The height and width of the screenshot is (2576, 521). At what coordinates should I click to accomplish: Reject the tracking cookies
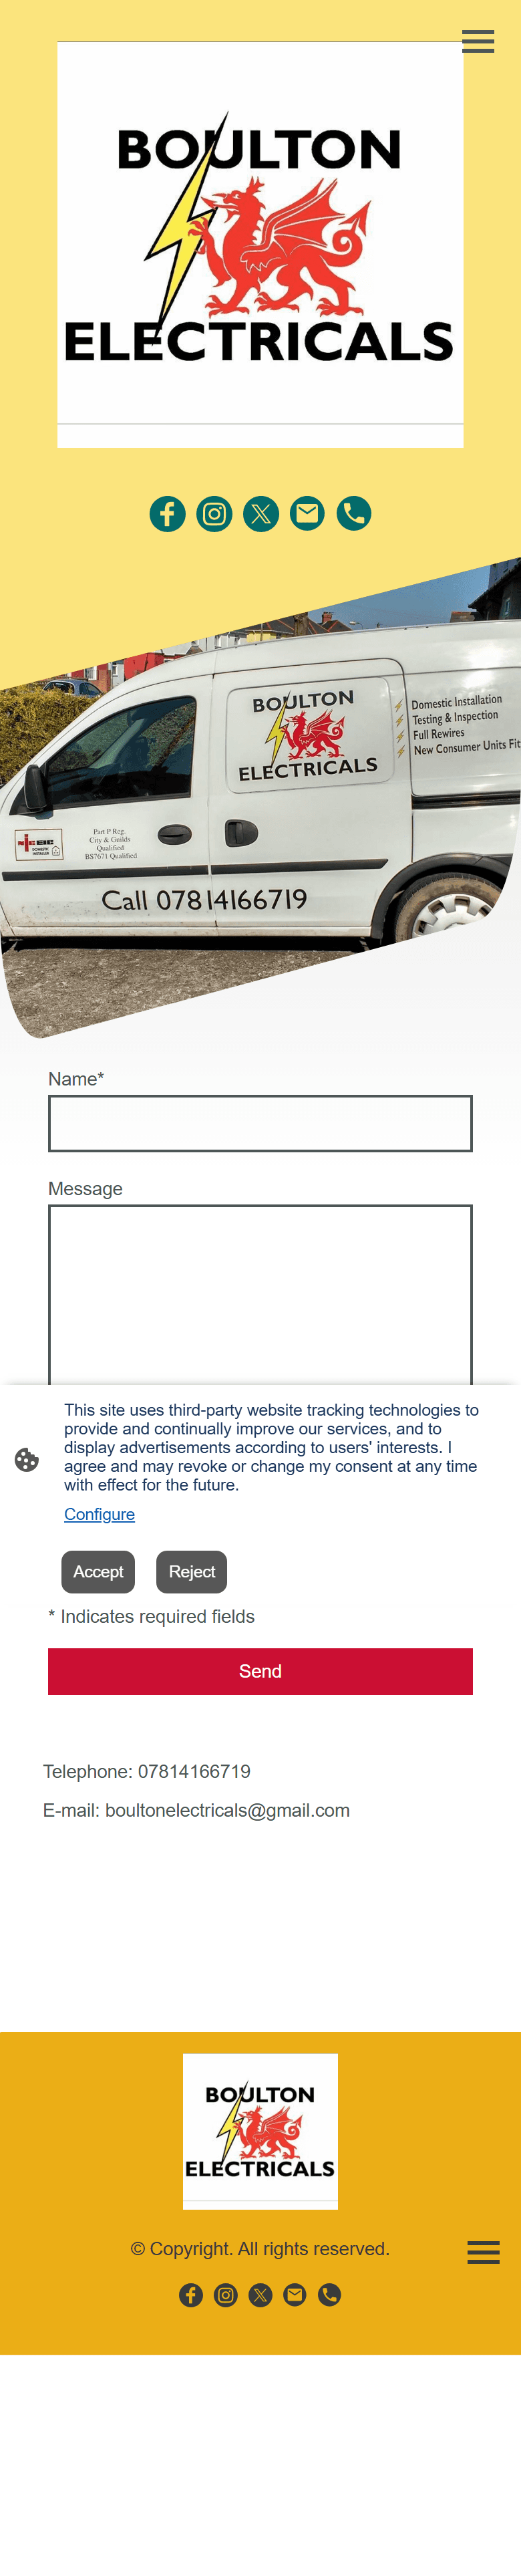click(192, 1572)
